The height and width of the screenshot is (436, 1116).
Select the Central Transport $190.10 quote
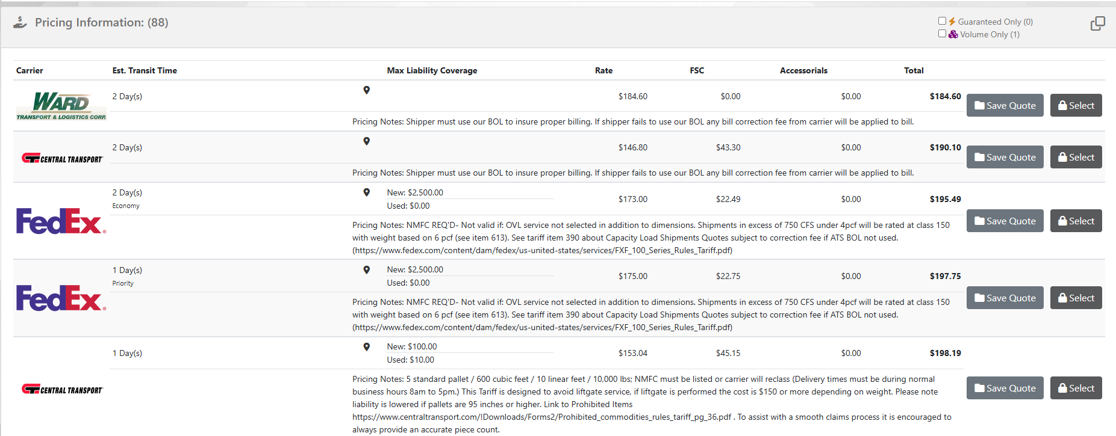coord(1076,158)
